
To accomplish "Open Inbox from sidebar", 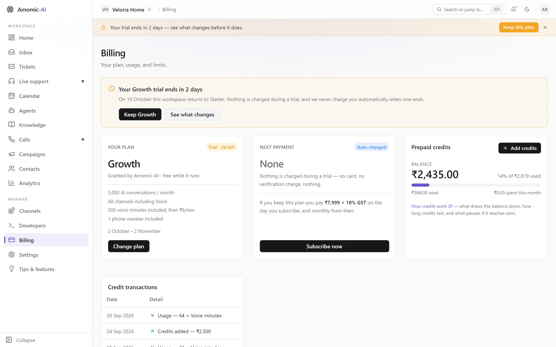I will click(46, 52).
